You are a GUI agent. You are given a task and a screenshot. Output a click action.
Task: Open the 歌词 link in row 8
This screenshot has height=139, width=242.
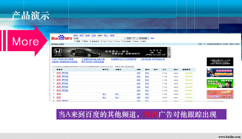click(147, 97)
